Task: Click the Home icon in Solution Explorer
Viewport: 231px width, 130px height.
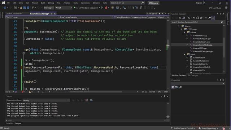Action: pyautogui.click(x=180, y=18)
